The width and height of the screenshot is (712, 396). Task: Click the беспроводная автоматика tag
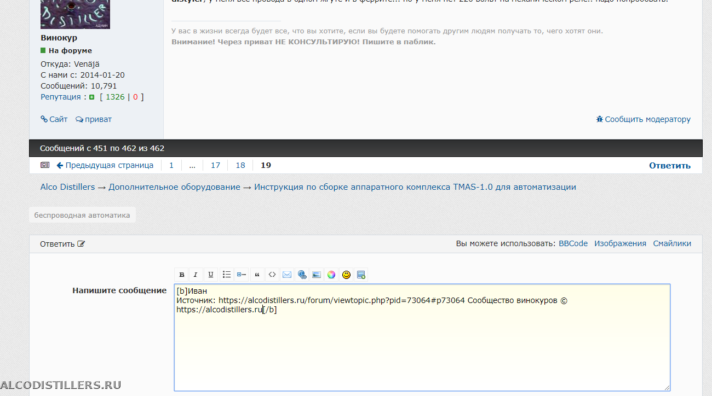pos(82,215)
